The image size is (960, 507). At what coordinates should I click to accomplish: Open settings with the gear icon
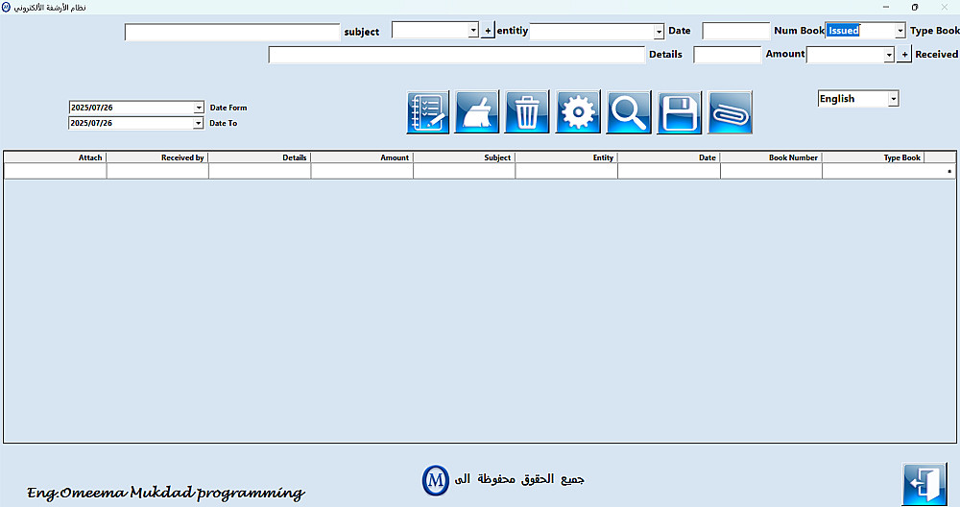[x=577, y=112]
